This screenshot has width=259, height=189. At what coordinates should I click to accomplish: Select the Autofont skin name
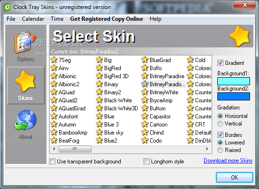coord(68,117)
